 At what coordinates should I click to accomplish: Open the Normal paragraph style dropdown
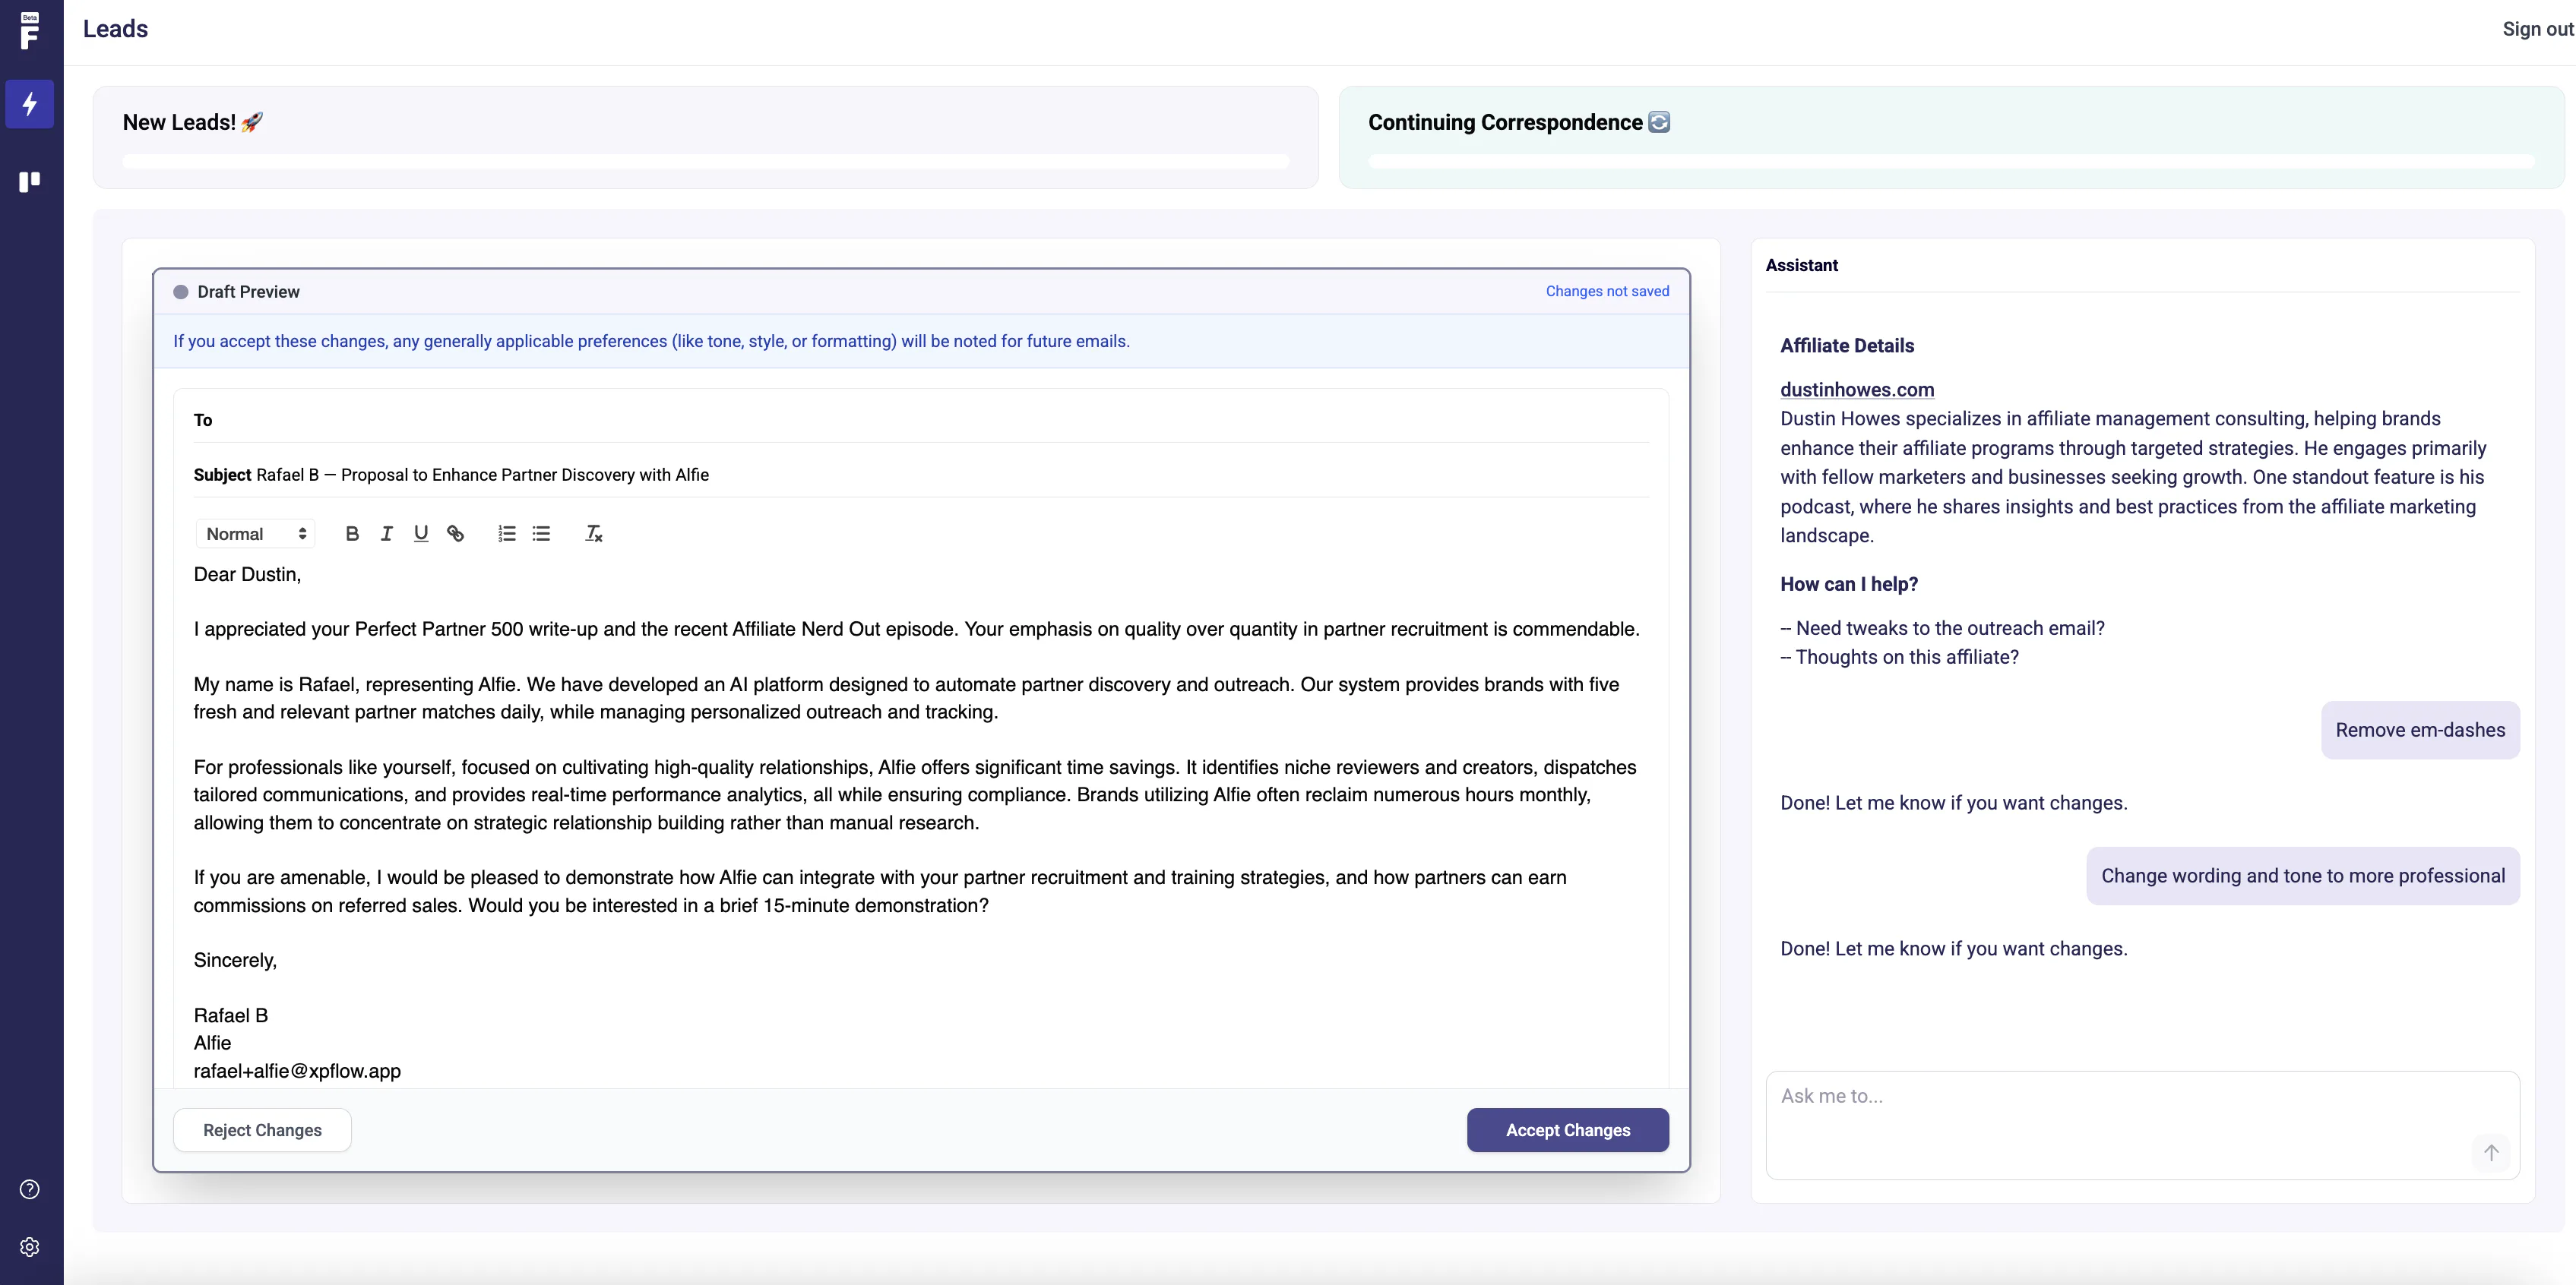[x=256, y=534]
